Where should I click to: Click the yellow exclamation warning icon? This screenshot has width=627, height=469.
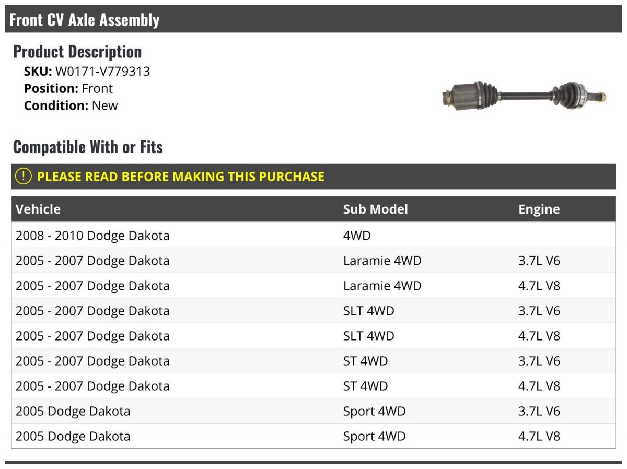(x=24, y=176)
